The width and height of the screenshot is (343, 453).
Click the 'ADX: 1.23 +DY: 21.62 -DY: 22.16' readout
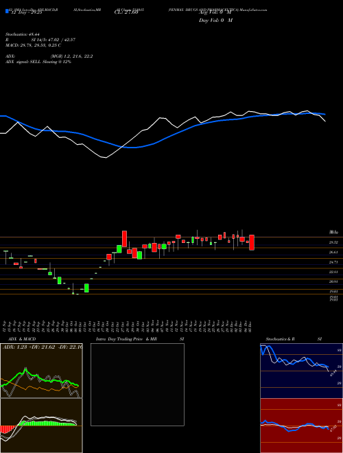pyautogui.click(x=43, y=347)
